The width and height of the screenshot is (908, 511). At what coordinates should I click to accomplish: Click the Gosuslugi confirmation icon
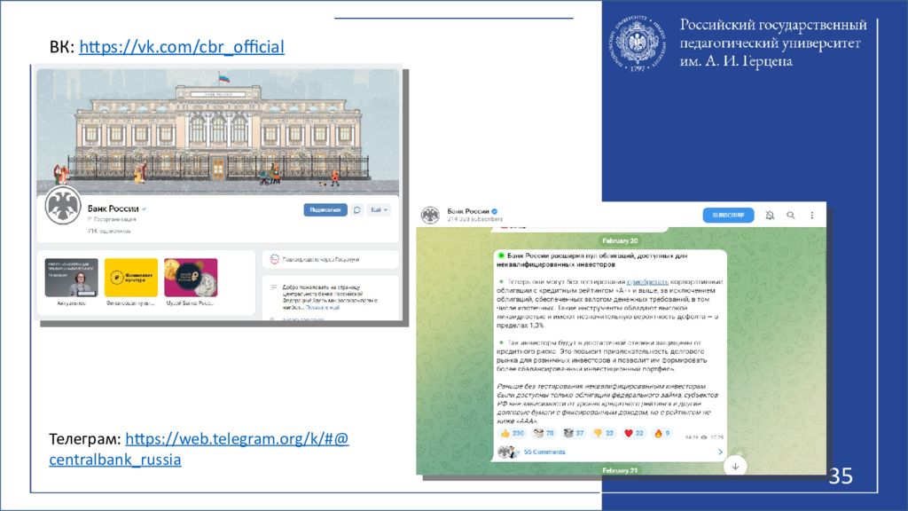(275, 259)
